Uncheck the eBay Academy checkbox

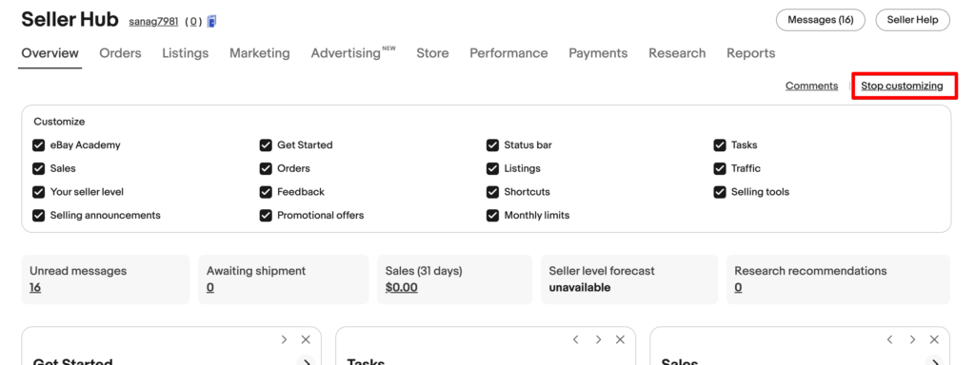click(x=38, y=145)
